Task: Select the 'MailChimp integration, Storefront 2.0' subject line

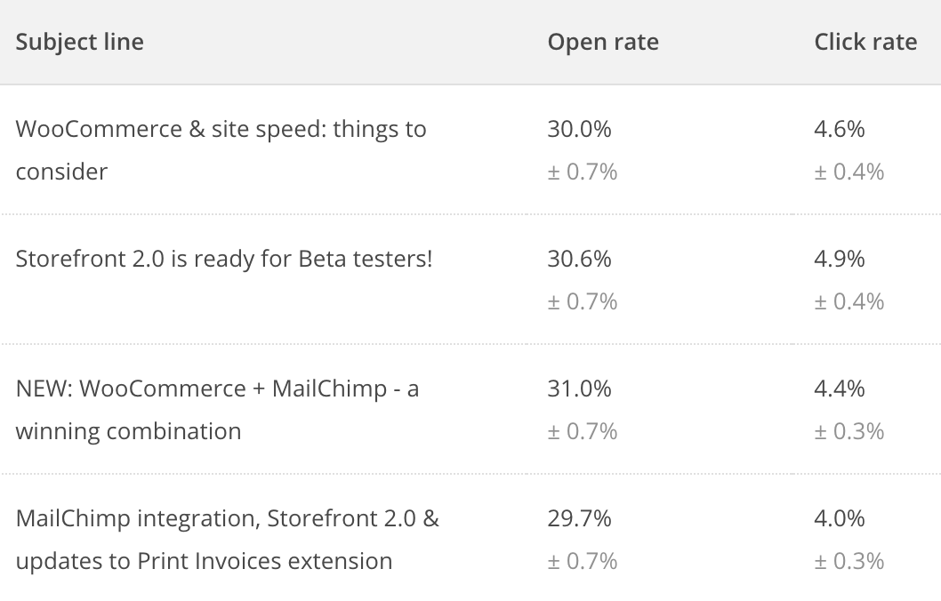Action: [228, 540]
